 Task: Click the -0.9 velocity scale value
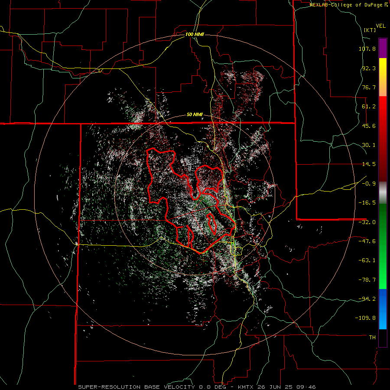[369, 184]
